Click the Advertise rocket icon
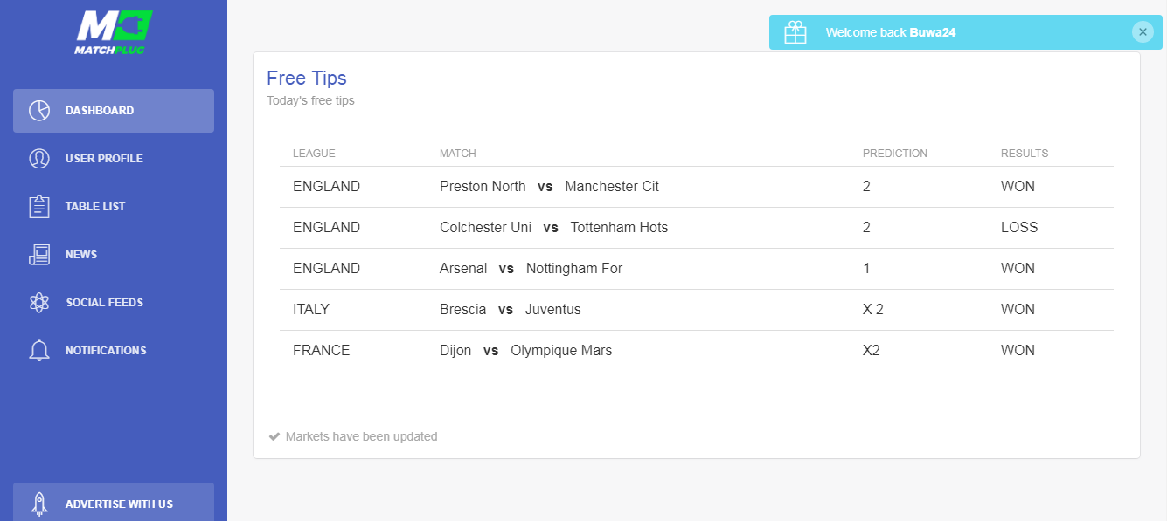The image size is (1167, 521). [39, 504]
